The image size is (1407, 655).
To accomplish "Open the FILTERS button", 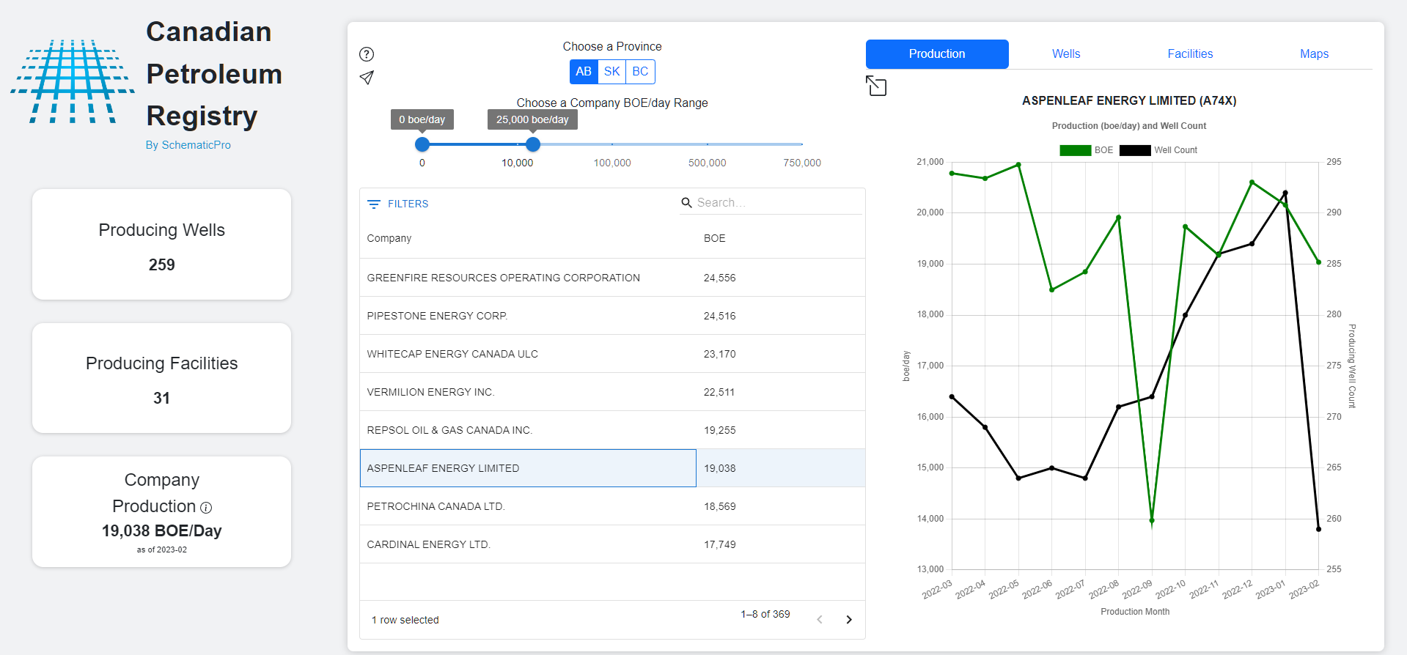I will 398,204.
